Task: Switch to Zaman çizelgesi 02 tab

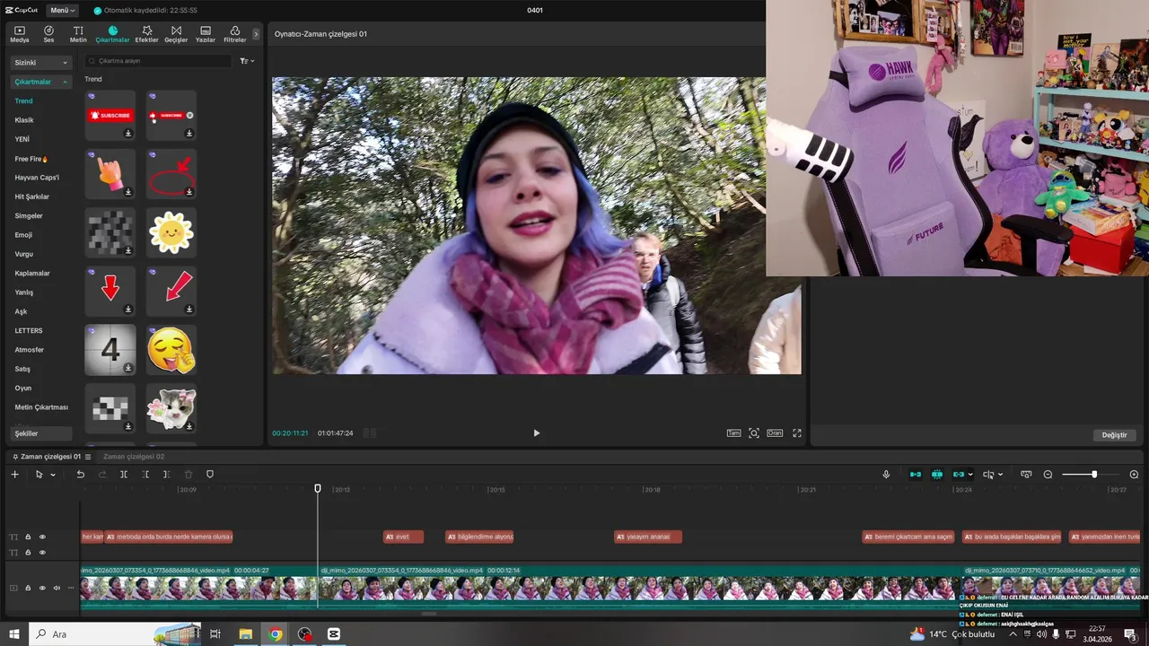Action: pyautogui.click(x=134, y=457)
